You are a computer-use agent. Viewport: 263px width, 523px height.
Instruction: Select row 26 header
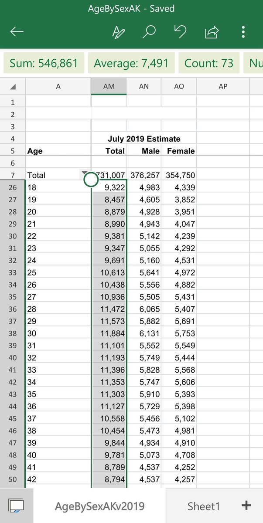tap(13, 187)
